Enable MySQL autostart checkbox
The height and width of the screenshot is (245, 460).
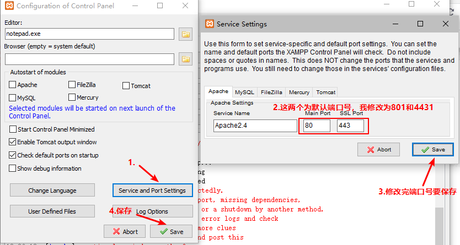(12, 97)
